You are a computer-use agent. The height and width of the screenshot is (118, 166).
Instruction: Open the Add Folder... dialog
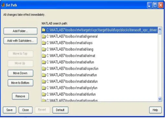click(20, 31)
